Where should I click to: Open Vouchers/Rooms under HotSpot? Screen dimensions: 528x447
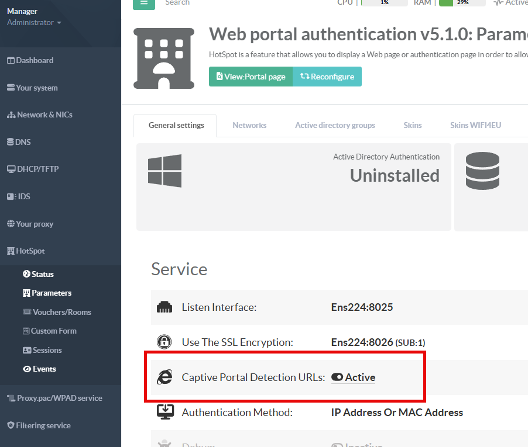61,313
